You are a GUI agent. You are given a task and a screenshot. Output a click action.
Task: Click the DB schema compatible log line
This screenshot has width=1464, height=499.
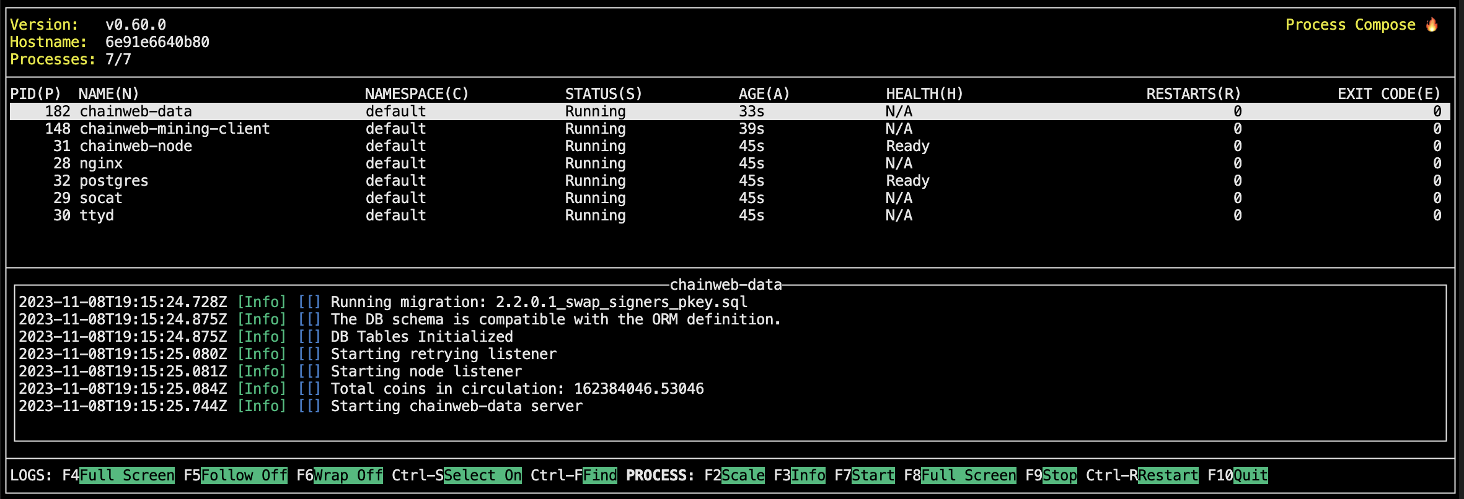pyautogui.click(x=400, y=319)
